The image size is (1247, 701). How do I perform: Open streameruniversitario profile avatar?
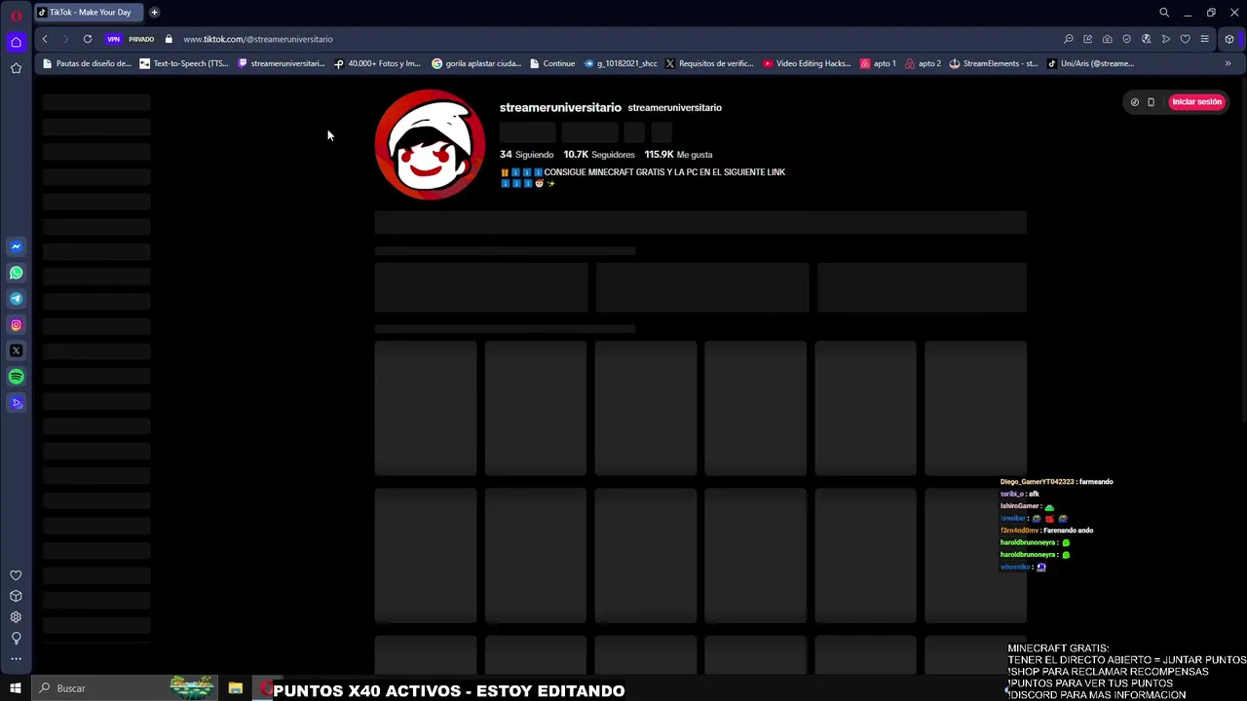[430, 144]
